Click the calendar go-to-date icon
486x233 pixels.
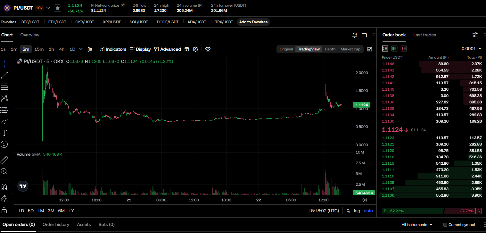click(x=187, y=49)
